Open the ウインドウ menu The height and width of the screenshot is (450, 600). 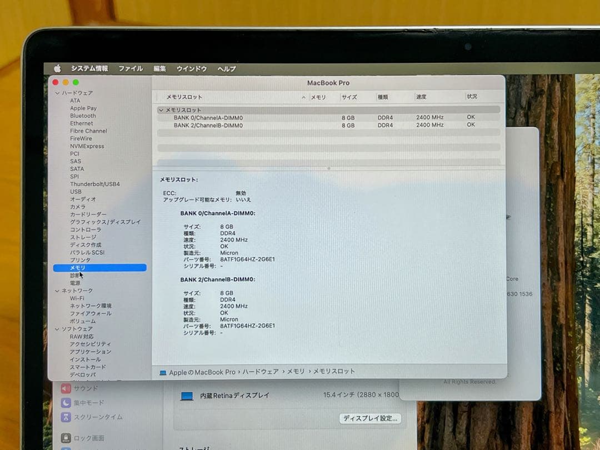191,68
